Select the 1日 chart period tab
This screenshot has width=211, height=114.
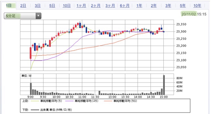[x=9, y=6]
